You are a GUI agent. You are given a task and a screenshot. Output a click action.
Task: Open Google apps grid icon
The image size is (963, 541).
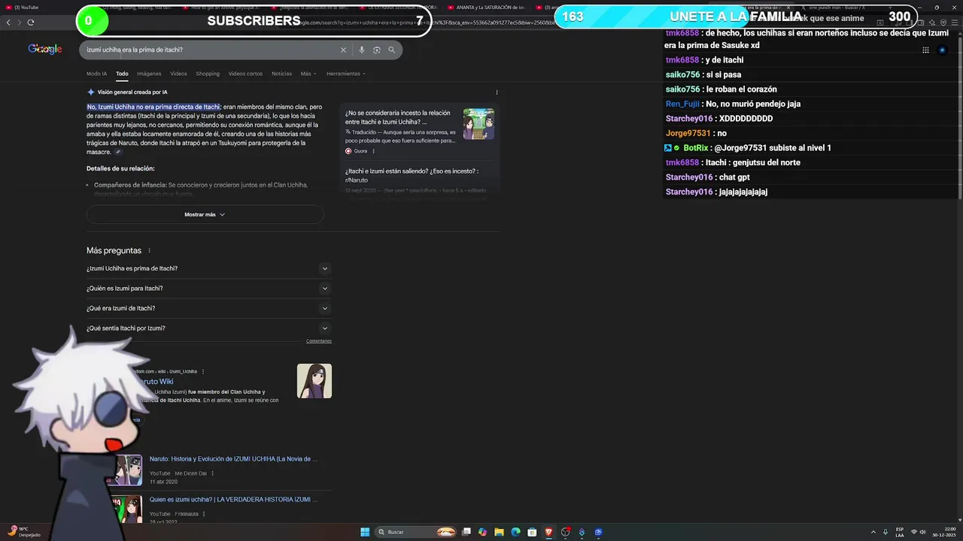[925, 50]
